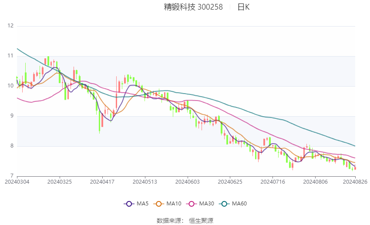Click the x-axis date label 20240603
The image size is (370, 225).
[x=188, y=182]
